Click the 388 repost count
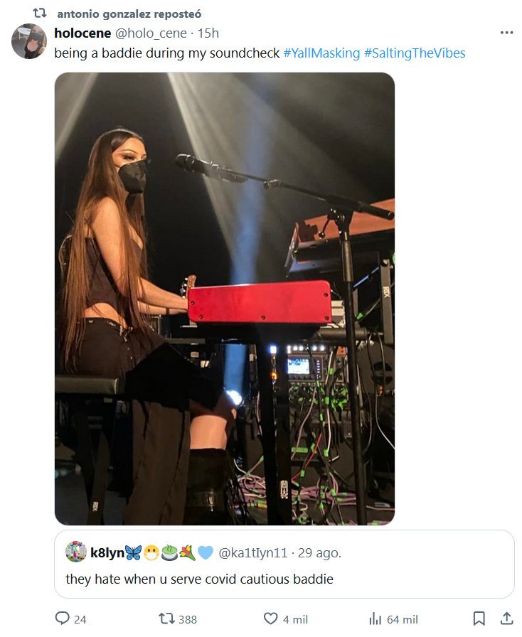 click(188, 619)
